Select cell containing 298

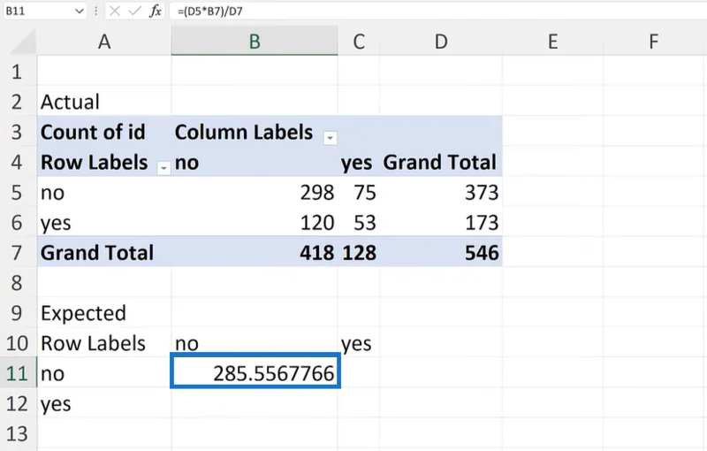[255, 193]
